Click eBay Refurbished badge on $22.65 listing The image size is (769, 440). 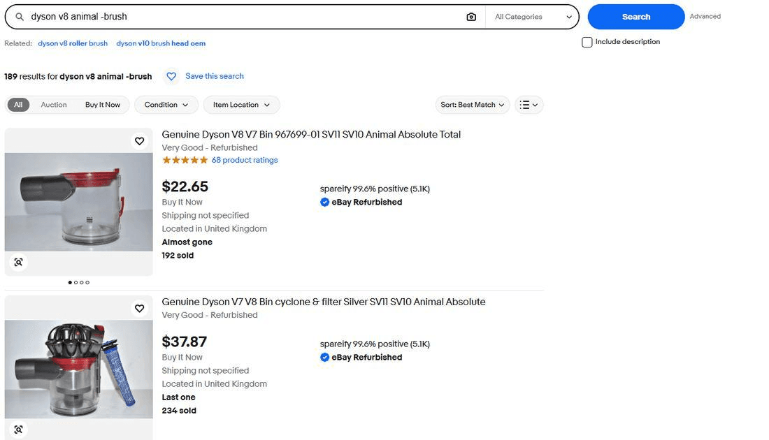click(361, 202)
